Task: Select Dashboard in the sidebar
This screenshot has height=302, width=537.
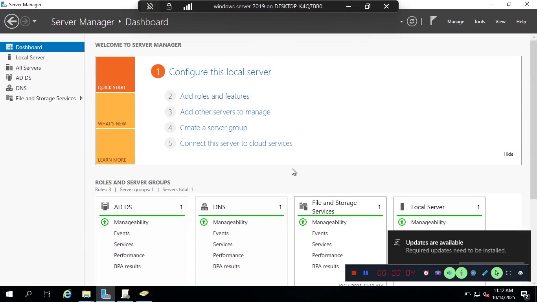Action: coord(42,47)
